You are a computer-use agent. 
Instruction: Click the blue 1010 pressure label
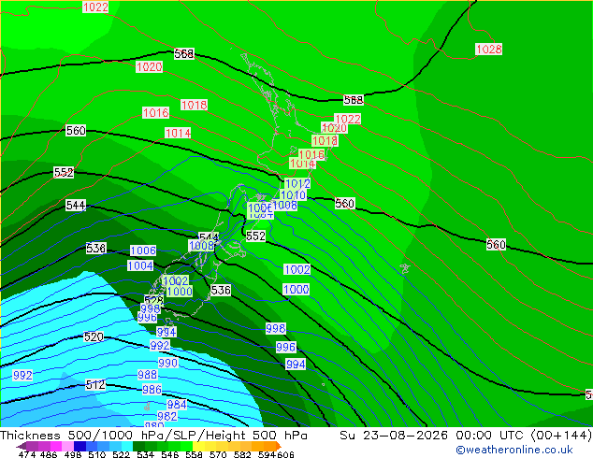coord(293,195)
